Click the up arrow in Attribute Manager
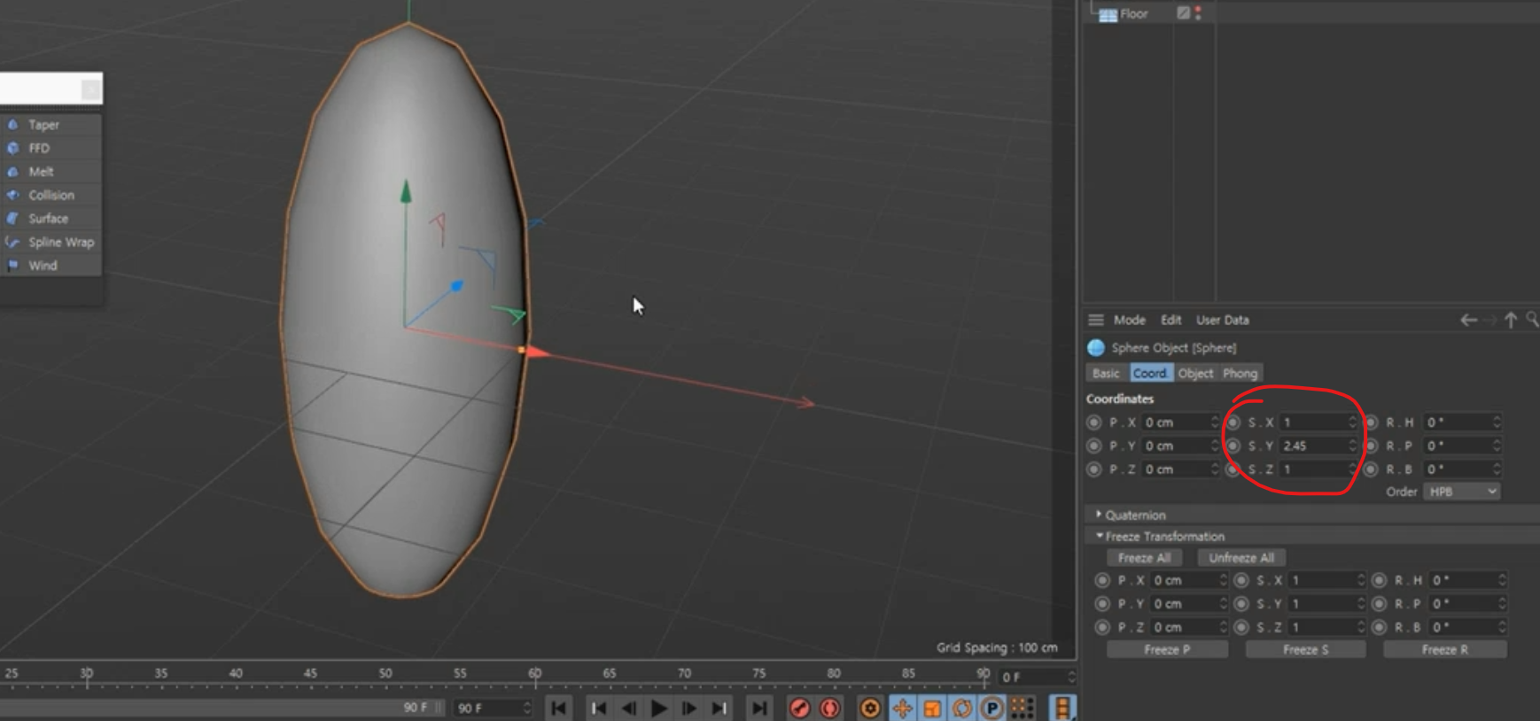1540x721 pixels. [x=1511, y=320]
